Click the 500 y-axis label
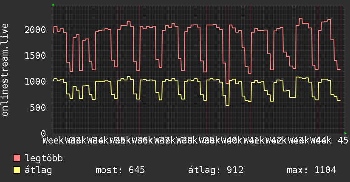Image resolution: width=350 pixels, height=182 pixels. (38, 108)
